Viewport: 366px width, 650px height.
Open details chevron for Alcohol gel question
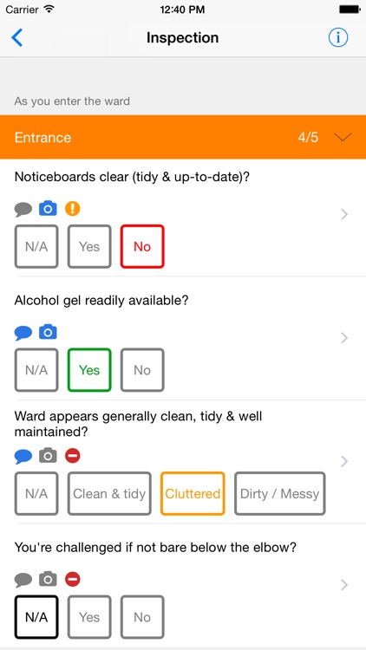tap(344, 338)
